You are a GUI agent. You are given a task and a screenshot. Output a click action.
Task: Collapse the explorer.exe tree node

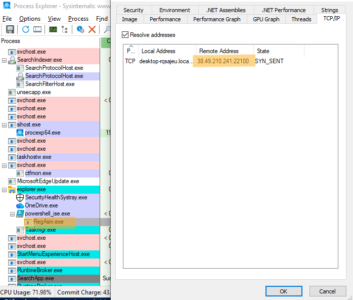point(5,189)
